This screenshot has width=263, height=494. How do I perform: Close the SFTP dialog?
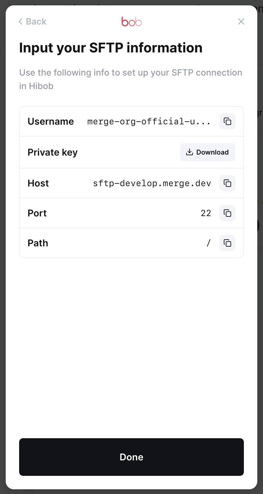(x=241, y=22)
